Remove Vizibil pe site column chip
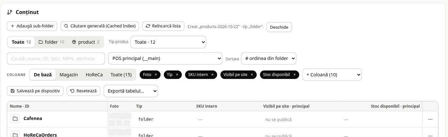 point(252,75)
